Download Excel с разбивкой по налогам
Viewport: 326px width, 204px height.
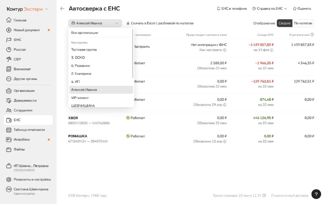(160, 23)
